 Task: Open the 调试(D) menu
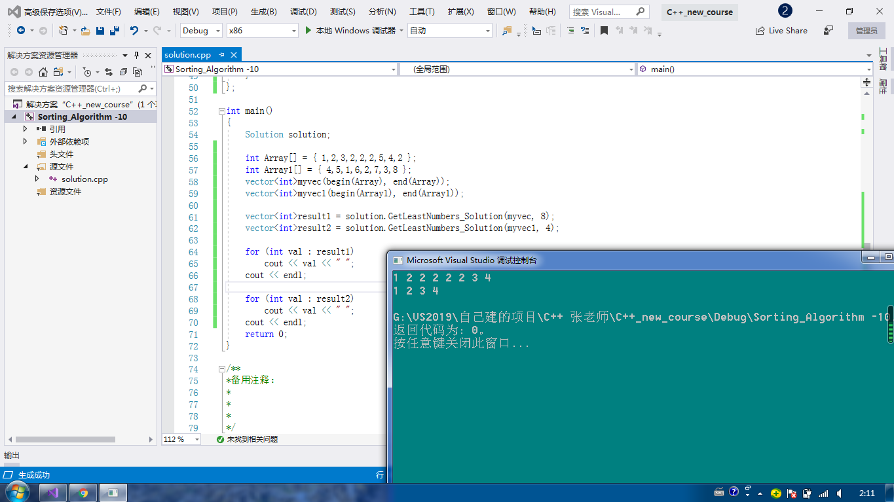coord(303,12)
